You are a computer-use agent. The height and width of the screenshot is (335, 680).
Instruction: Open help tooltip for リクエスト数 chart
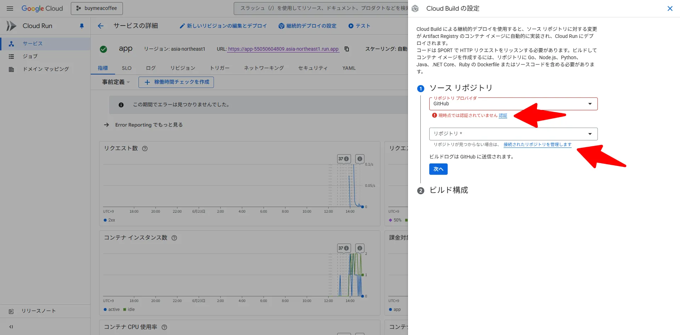pyautogui.click(x=144, y=149)
